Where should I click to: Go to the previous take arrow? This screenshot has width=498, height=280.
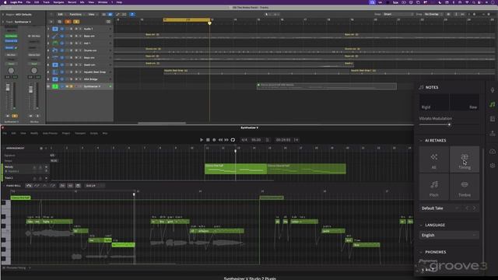(x=467, y=208)
